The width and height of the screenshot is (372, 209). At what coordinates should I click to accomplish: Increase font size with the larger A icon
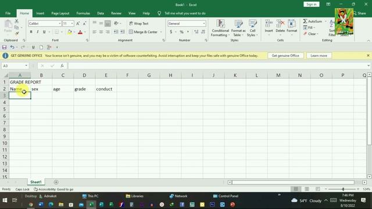click(78, 23)
